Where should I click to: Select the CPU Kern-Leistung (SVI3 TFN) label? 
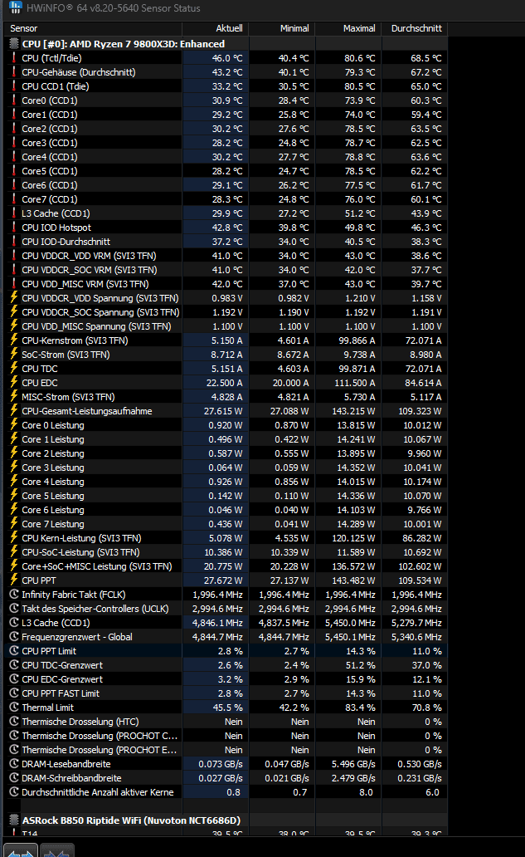click(x=81, y=538)
